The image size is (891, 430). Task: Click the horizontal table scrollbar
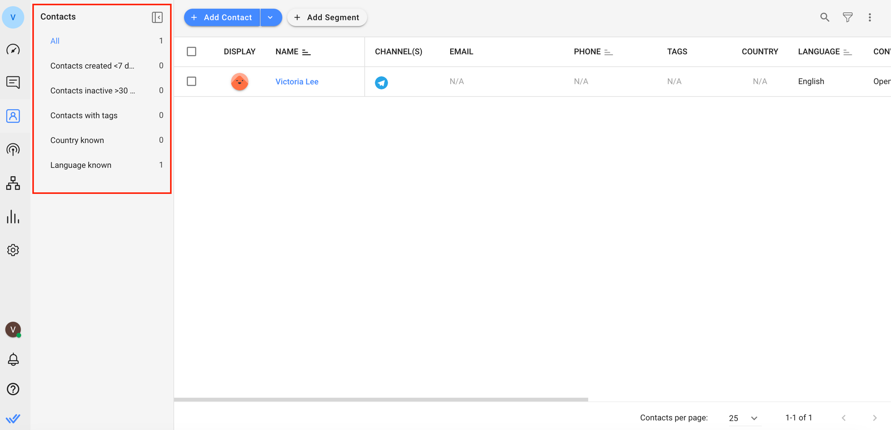[381, 400]
